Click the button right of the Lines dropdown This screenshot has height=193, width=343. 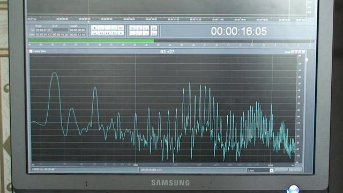281,170
